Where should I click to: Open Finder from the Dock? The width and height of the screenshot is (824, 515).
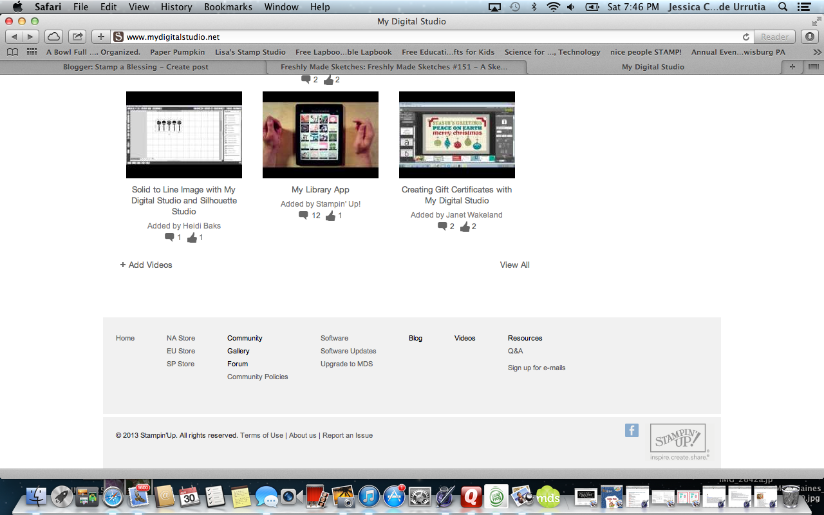coord(37,496)
